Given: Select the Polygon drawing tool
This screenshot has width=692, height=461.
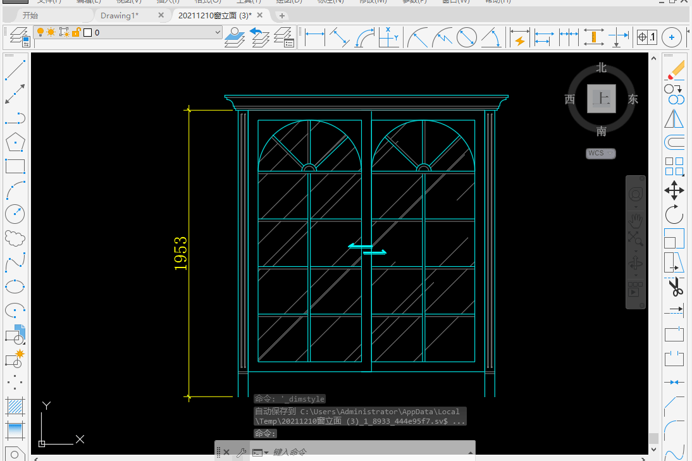Looking at the screenshot, I should pyautogui.click(x=15, y=142).
